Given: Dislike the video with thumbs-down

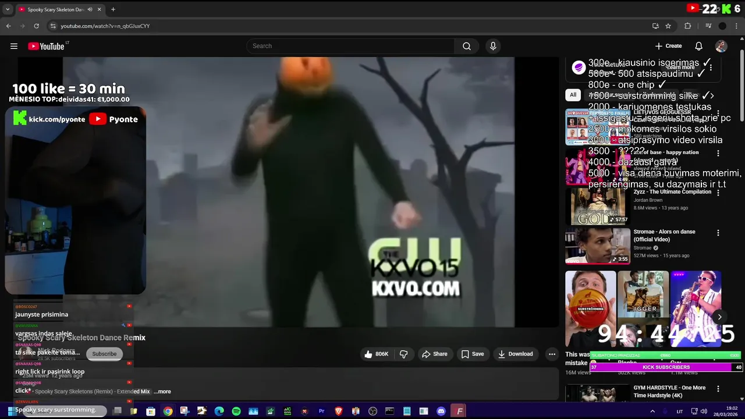Looking at the screenshot, I should [403, 354].
